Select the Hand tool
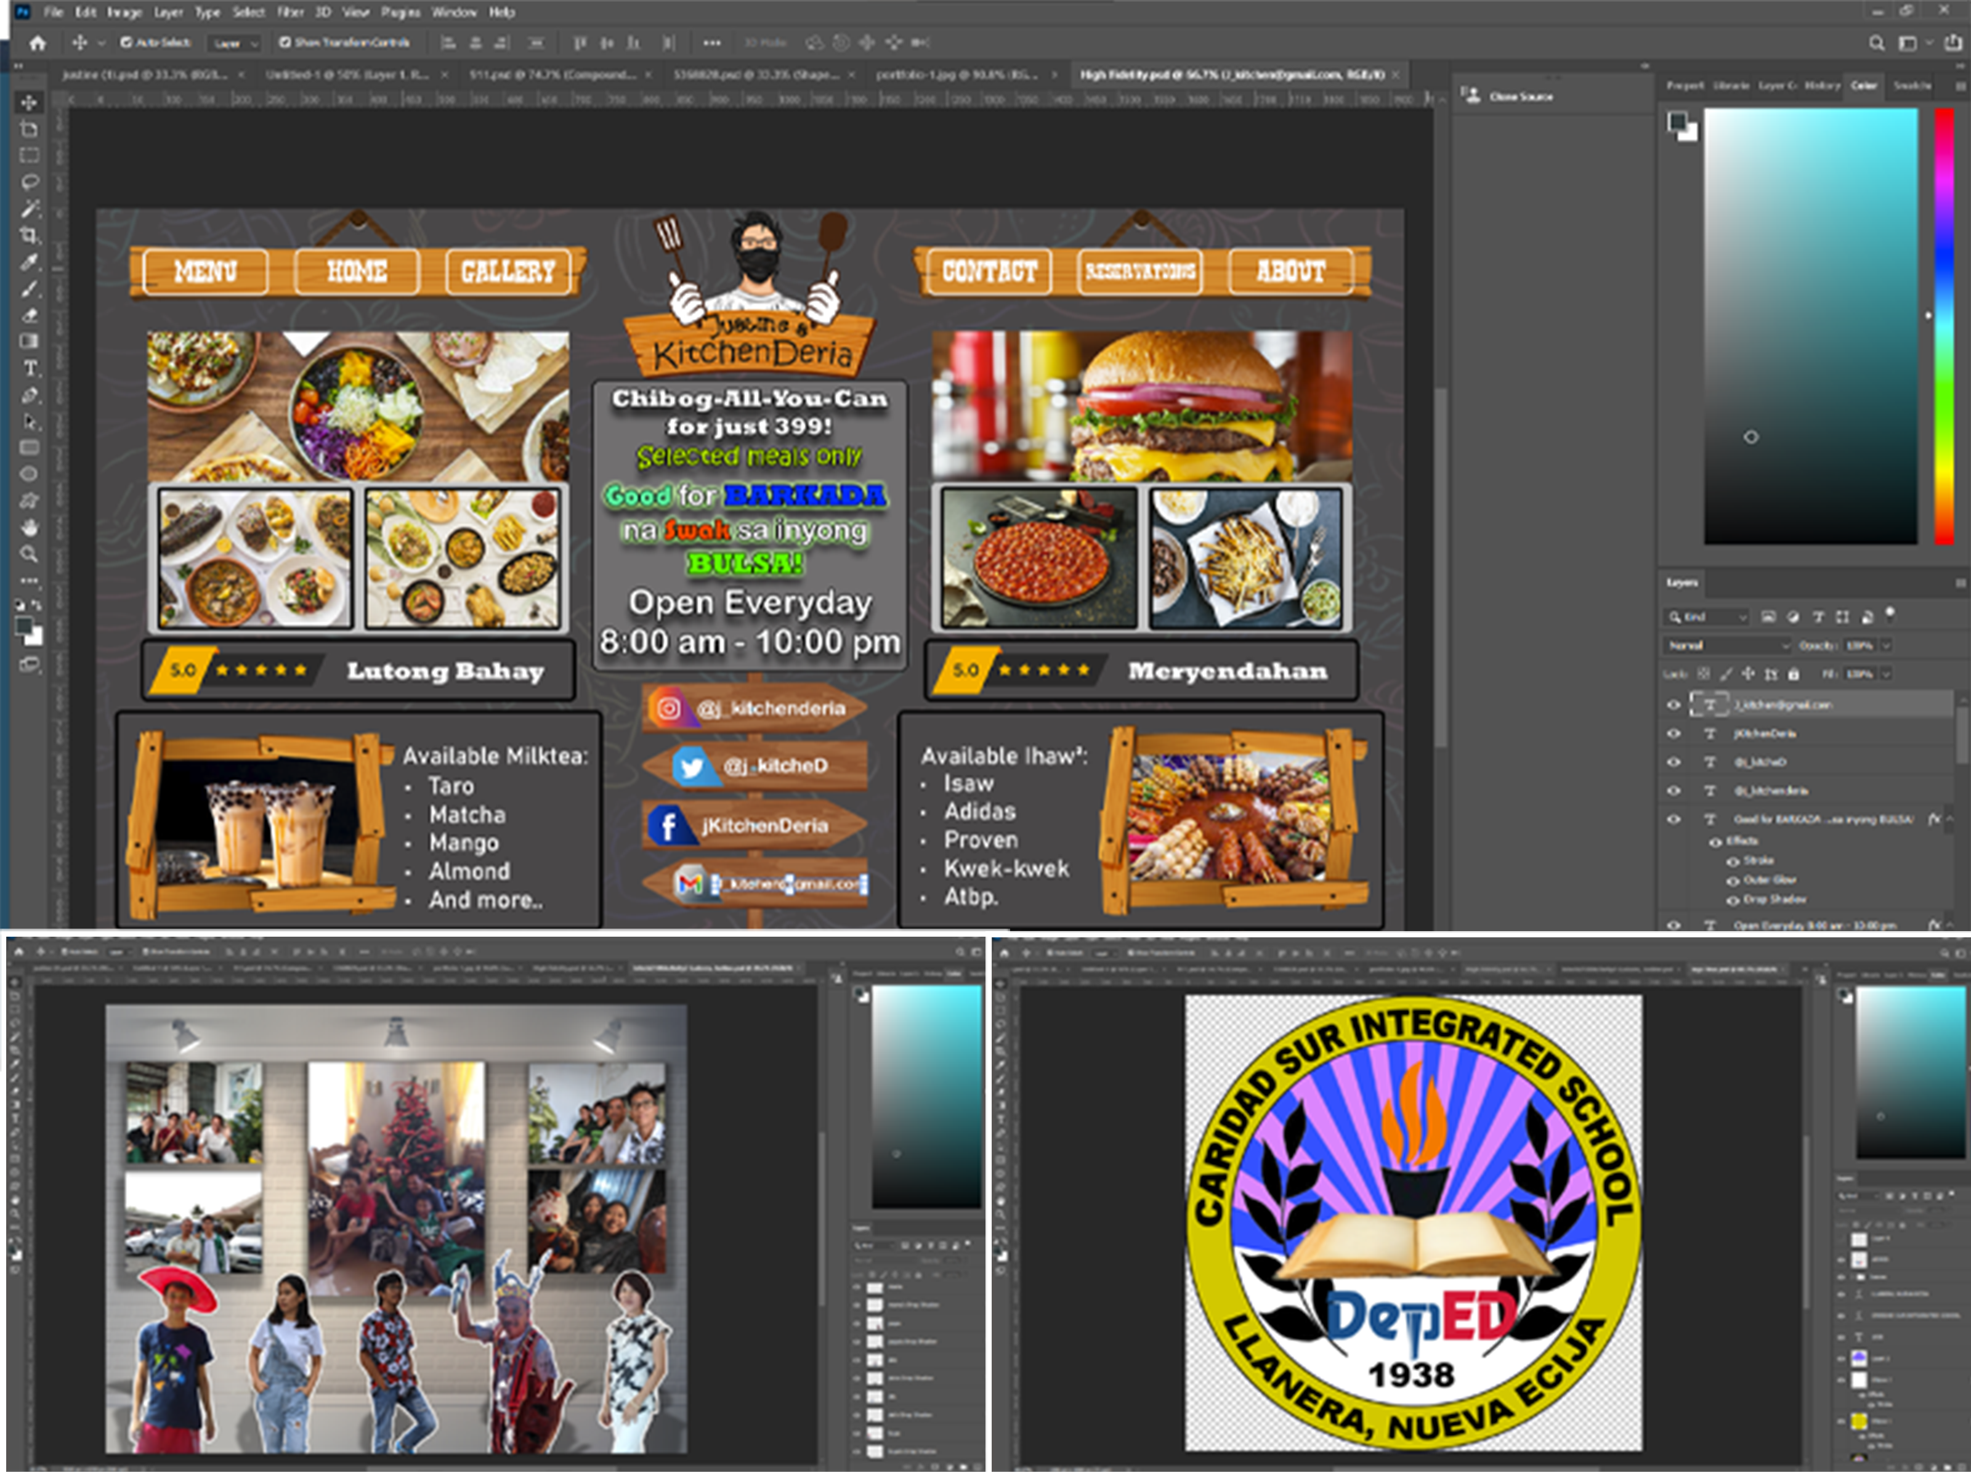Image resolution: width=1971 pixels, height=1478 pixels. click(30, 527)
